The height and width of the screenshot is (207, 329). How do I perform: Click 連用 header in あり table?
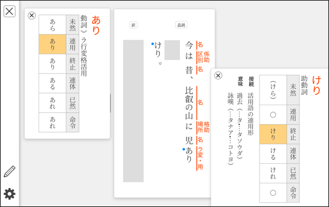(x=72, y=44)
